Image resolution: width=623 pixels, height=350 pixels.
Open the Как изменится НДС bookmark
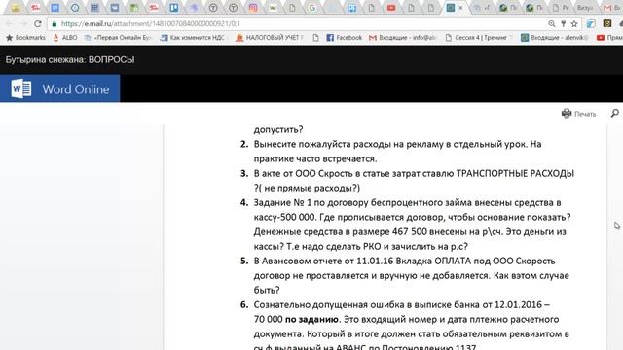[x=193, y=38]
